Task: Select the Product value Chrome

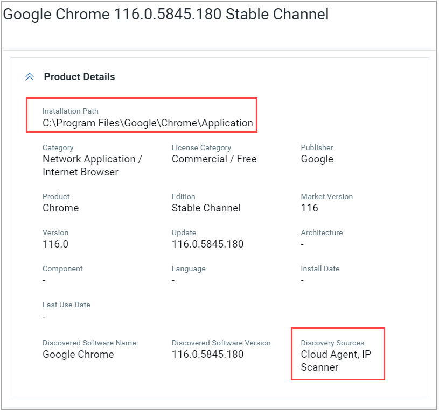Action: click(60, 208)
